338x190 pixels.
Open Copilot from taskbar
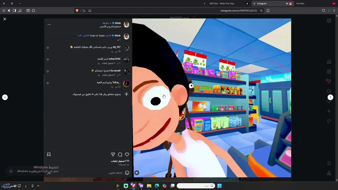(165, 186)
